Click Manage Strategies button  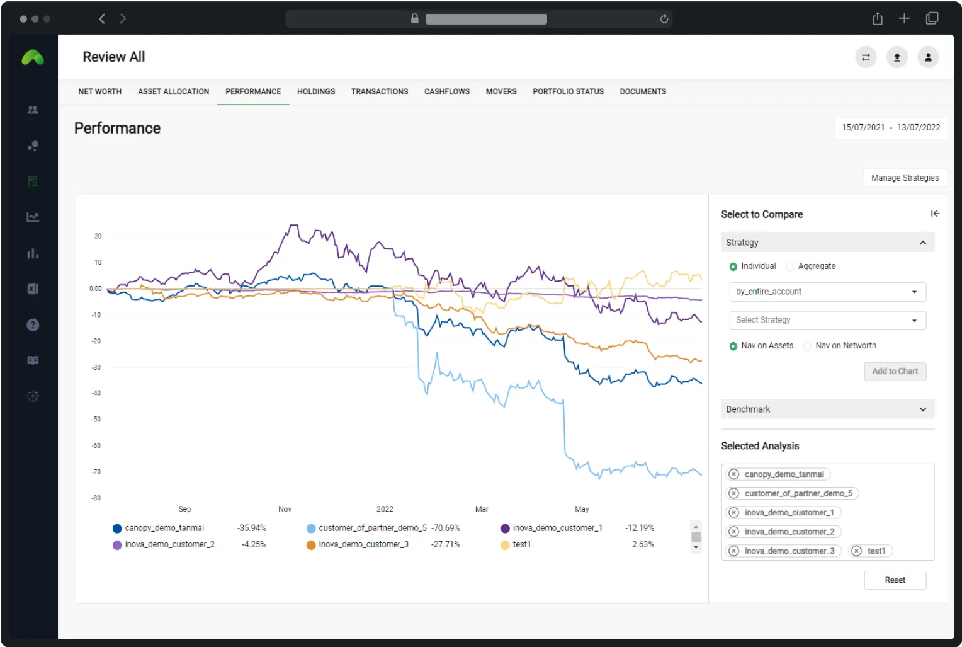pos(905,178)
